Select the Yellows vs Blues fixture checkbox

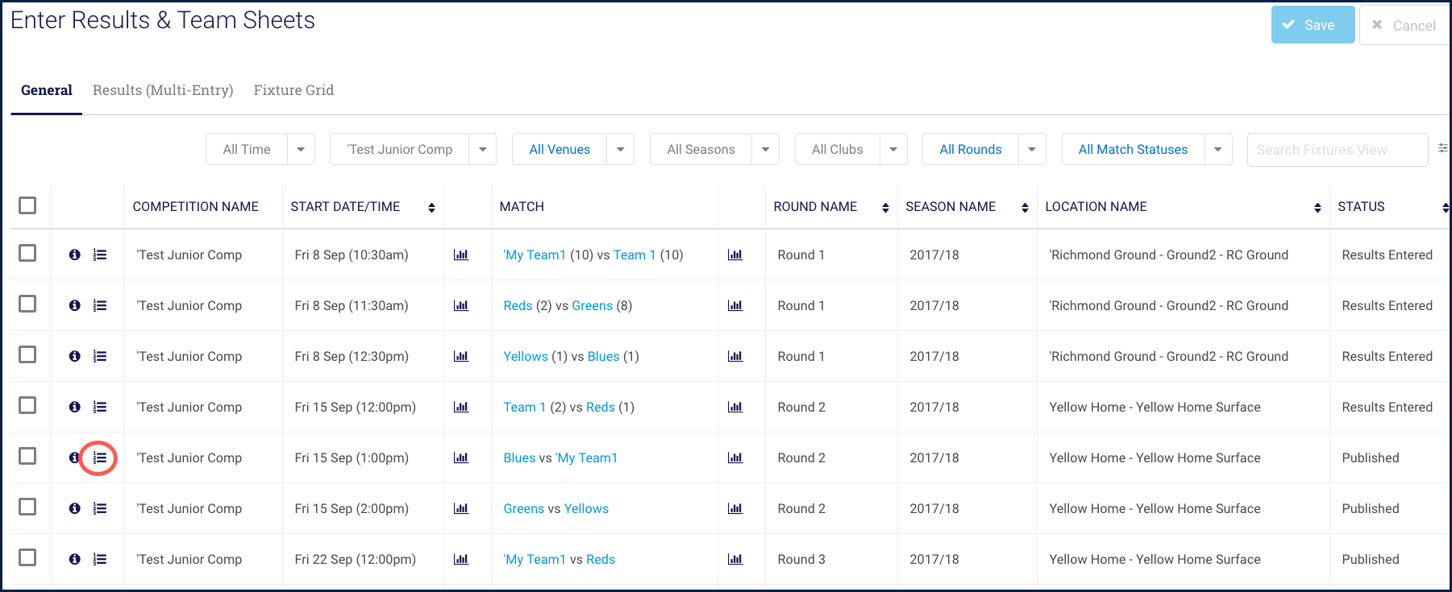pos(27,354)
